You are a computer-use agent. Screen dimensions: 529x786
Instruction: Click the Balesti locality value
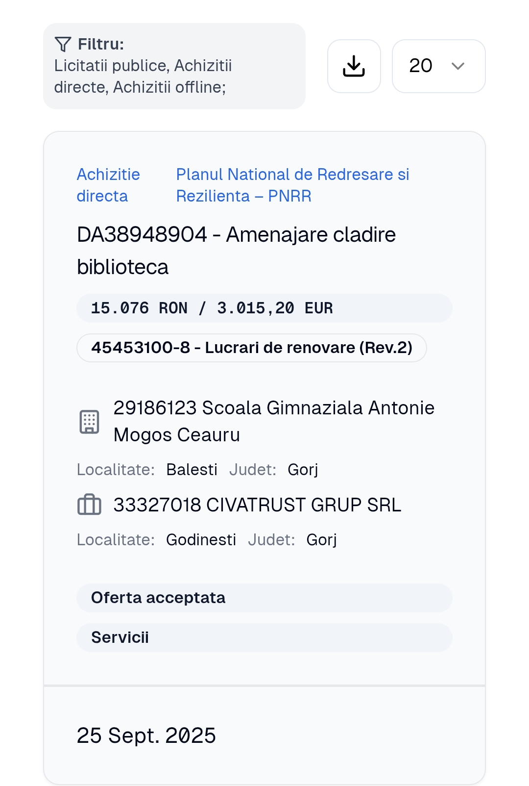click(192, 470)
